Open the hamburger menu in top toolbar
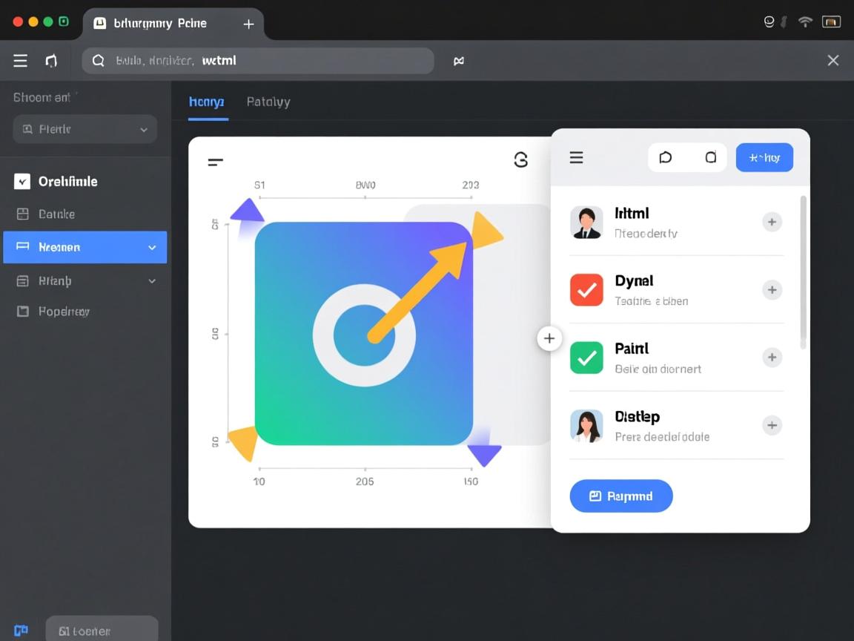This screenshot has height=641, width=854. pyautogui.click(x=20, y=61)
